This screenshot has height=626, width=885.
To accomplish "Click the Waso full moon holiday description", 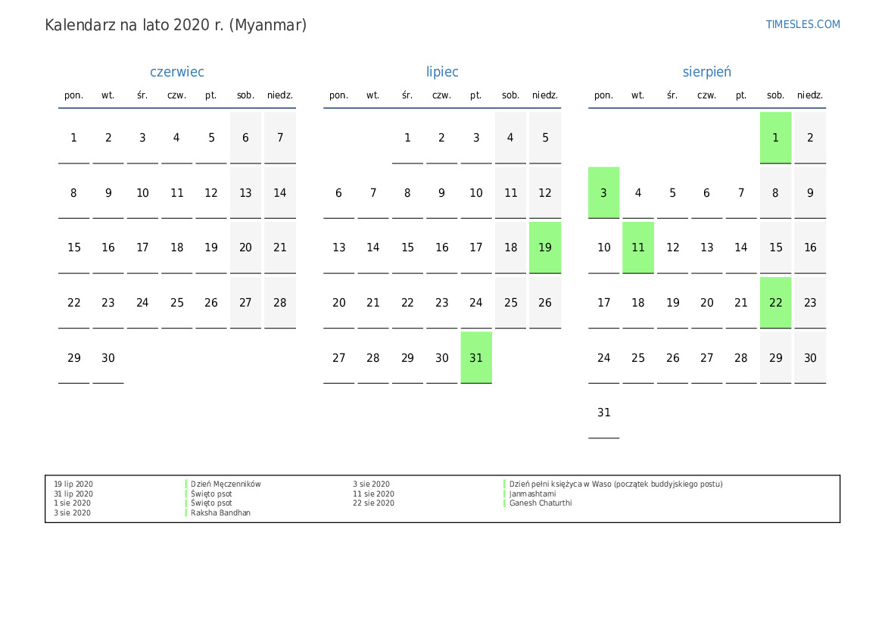I will 615,484.
